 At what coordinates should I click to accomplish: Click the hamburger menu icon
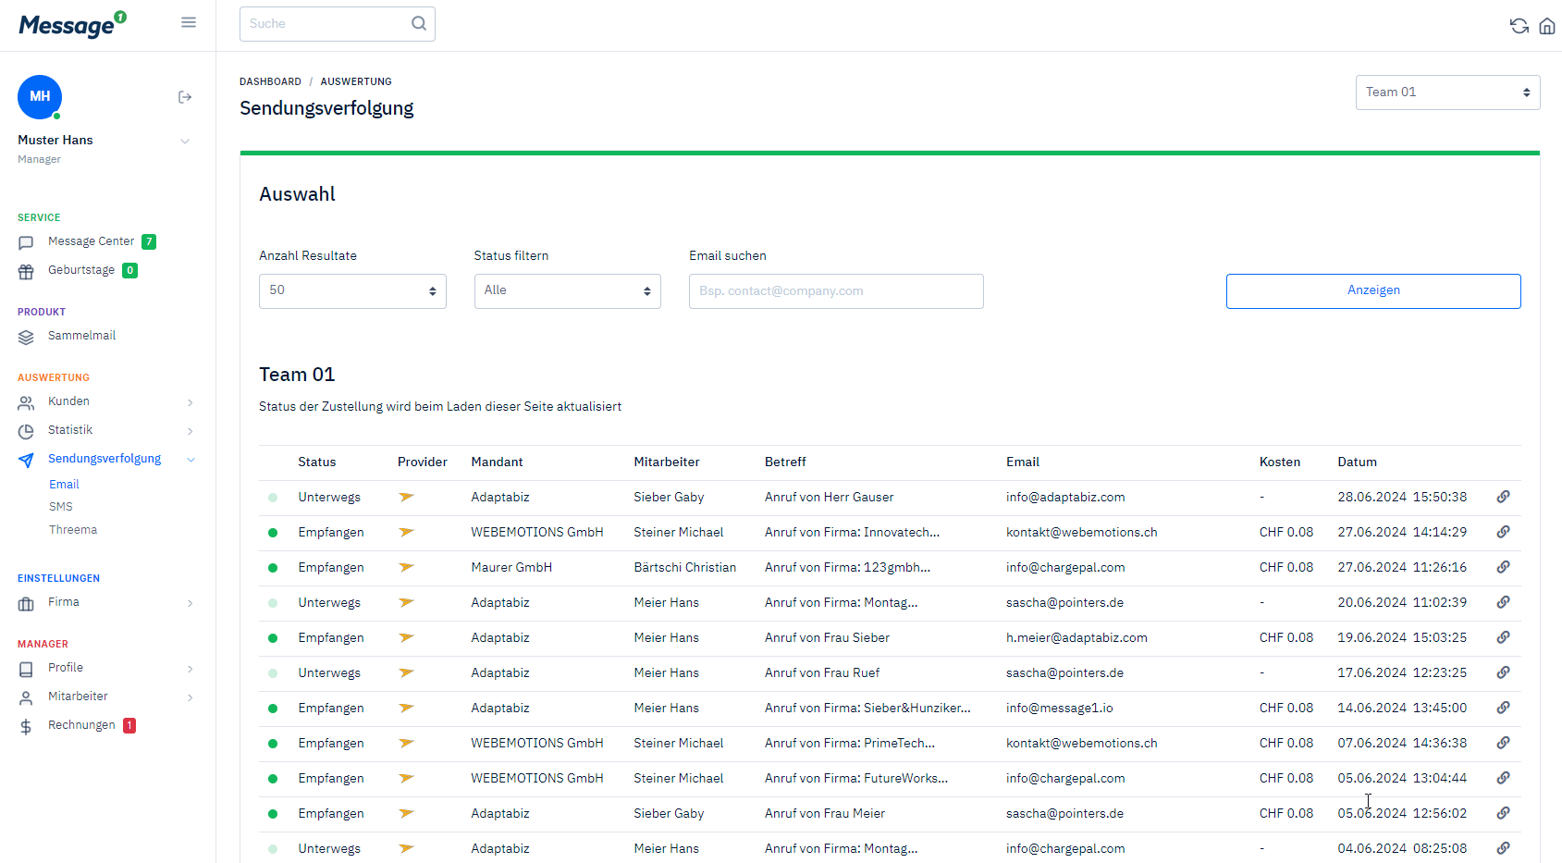(189, 22)
